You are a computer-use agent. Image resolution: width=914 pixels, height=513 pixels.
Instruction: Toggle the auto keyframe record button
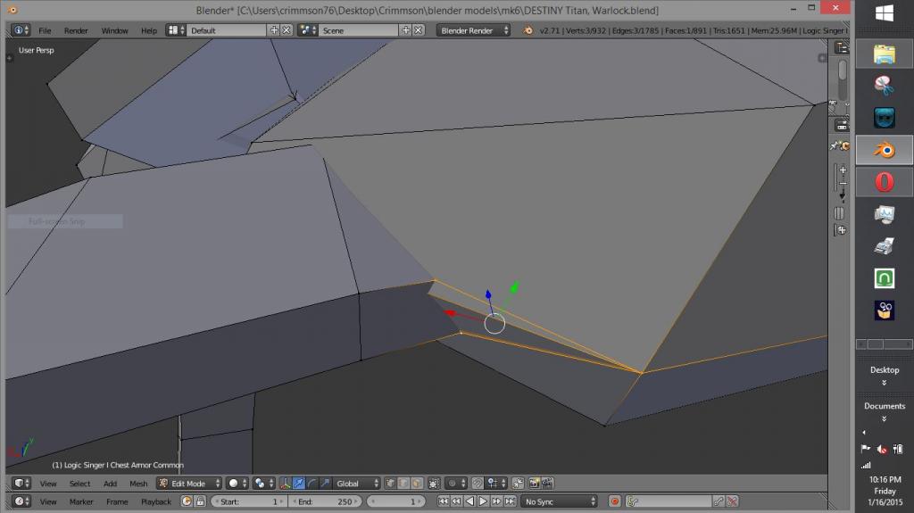tap(614, 501)
